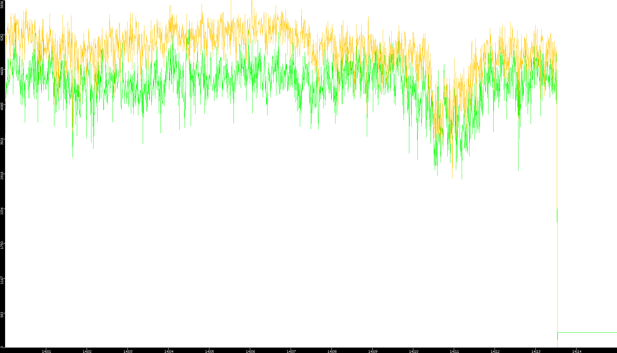
Task: Click the 14:10 time axis label
Action: pos(413,351)
